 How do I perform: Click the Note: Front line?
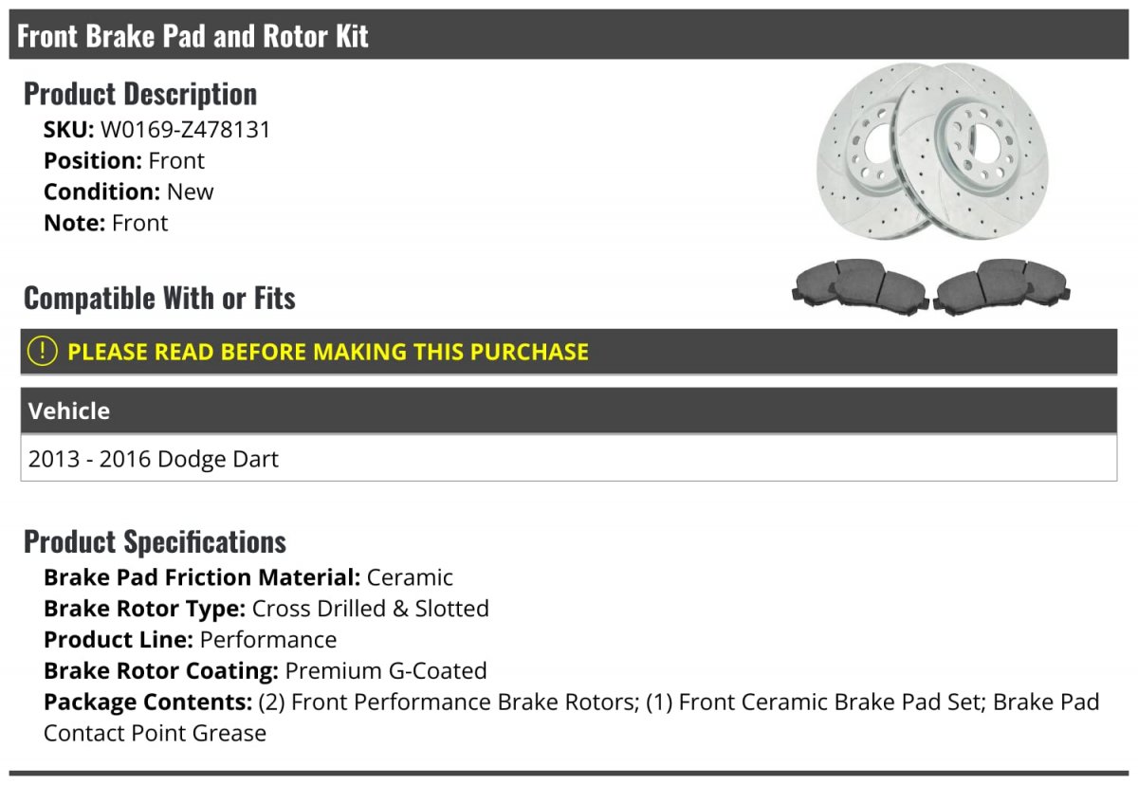coord(106,223)
